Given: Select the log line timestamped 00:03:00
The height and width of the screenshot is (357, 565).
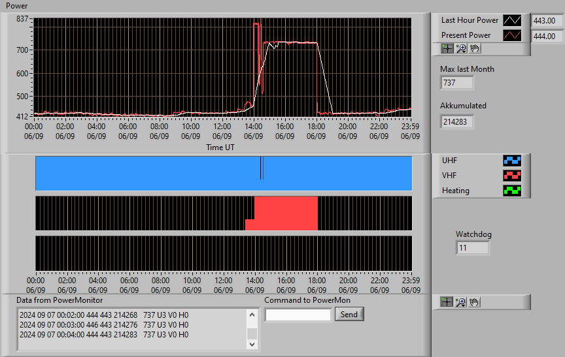Looking at the screenshot, I should click(x=104, y=324).
